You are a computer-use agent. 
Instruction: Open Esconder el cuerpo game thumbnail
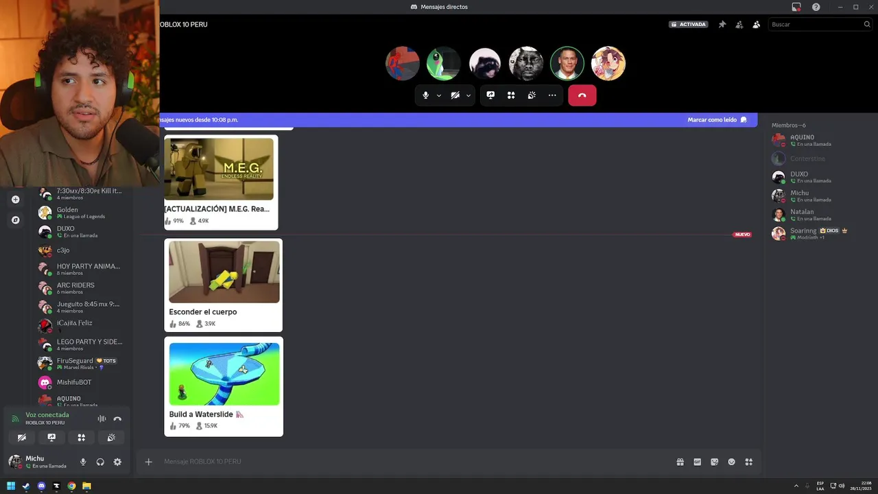(224, 272)
